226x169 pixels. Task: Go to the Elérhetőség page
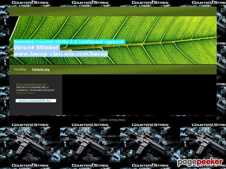click(40, 69)
